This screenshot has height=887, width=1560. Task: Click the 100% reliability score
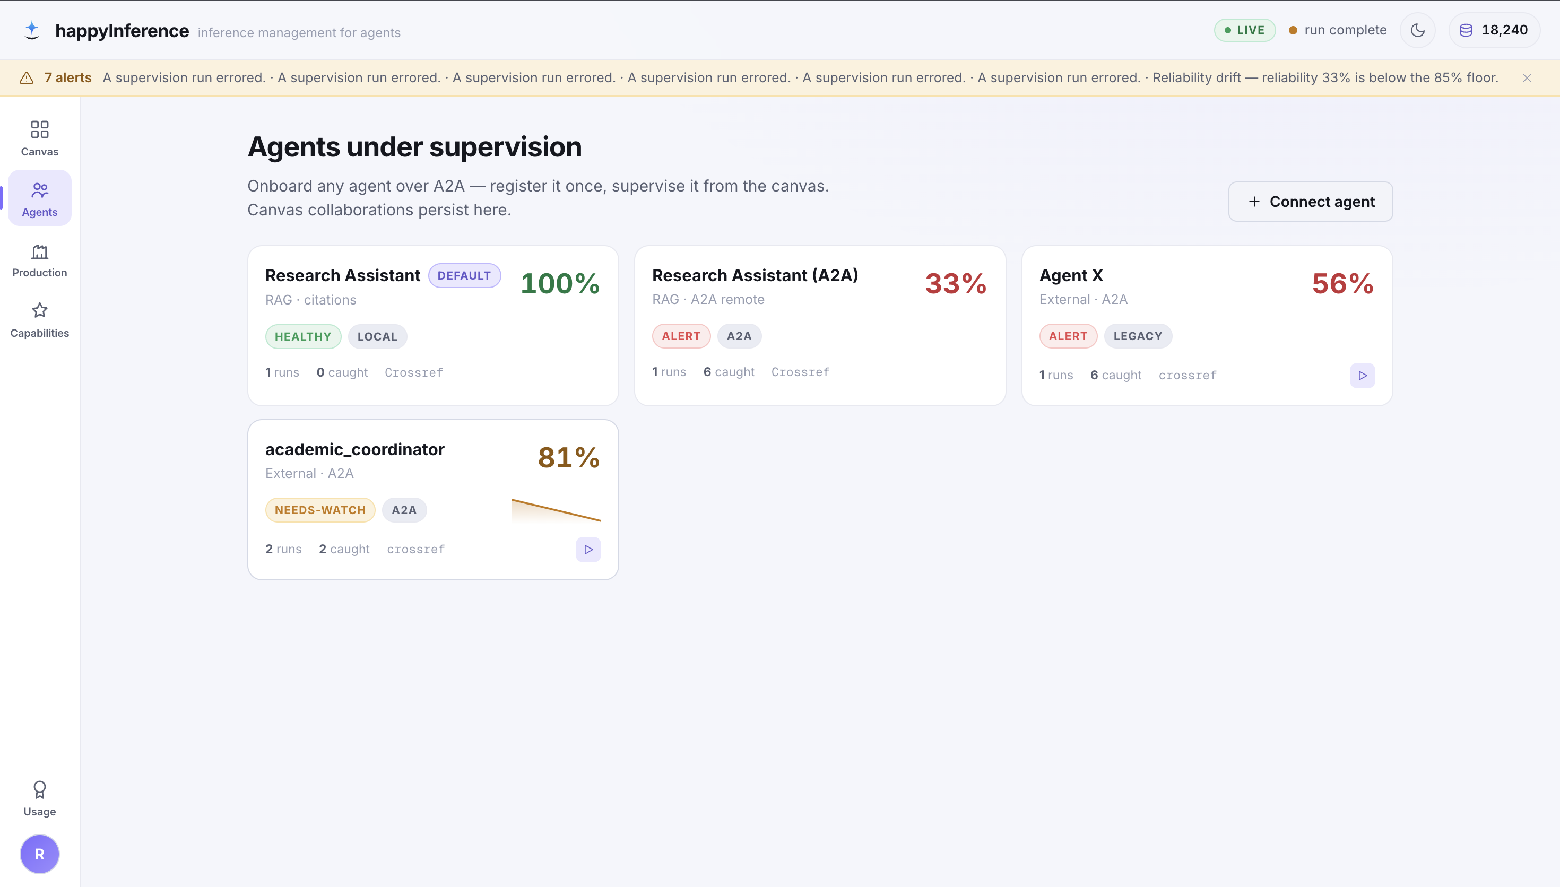(x=560, y=283)
